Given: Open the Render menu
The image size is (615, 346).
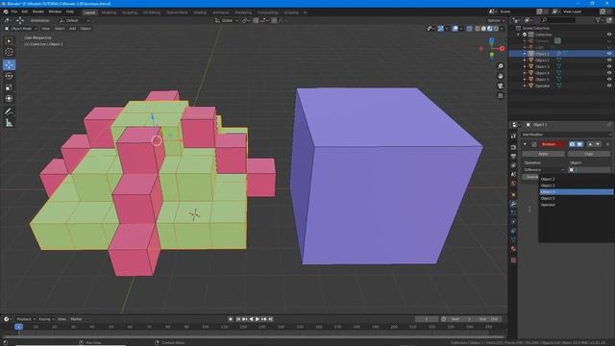Looking at the screenshot, I should [x=38, y=12].
